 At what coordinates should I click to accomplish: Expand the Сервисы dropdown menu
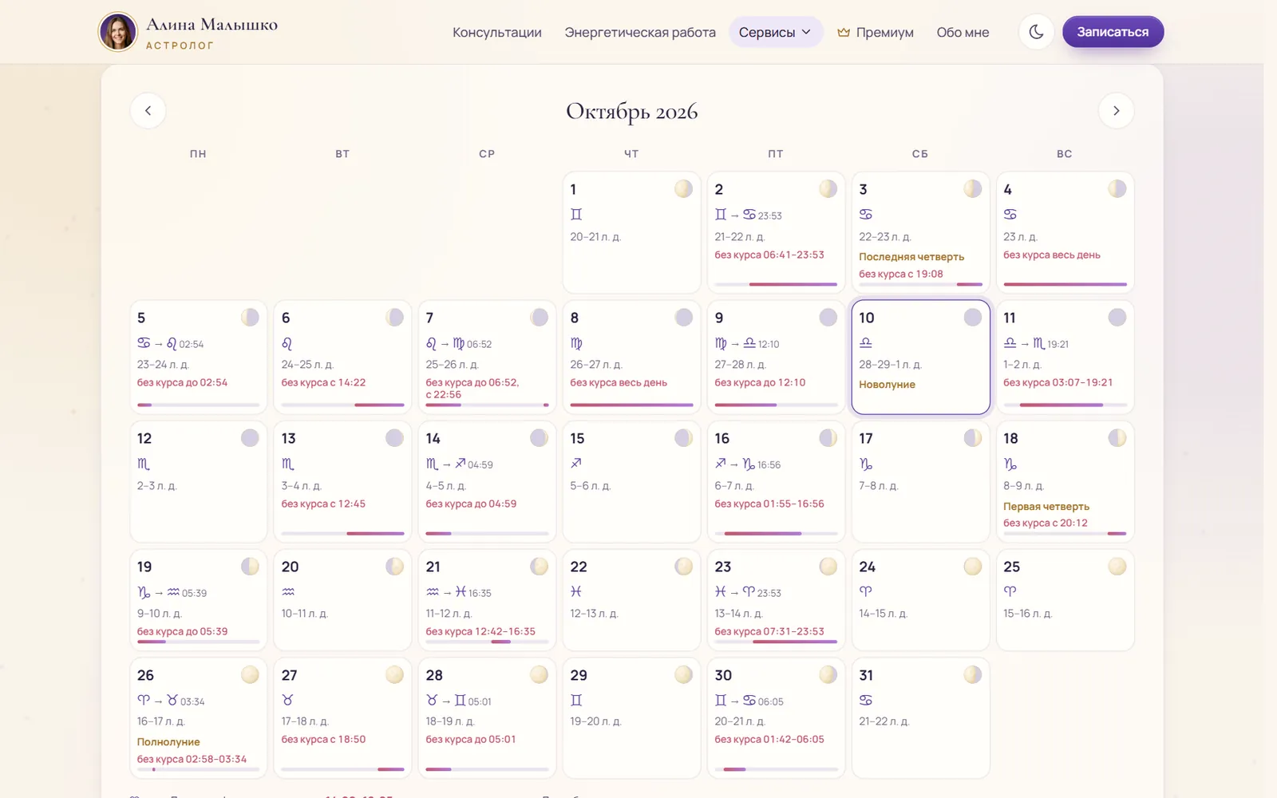[775, 32]
